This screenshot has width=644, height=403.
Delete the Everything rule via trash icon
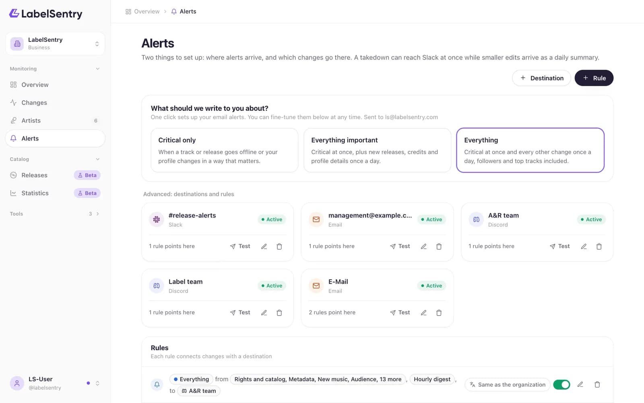[597, 384]
